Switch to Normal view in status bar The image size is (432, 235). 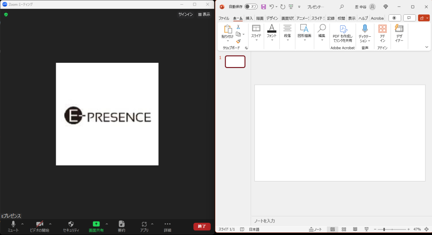pyautogui.click(x=332, y=229)
